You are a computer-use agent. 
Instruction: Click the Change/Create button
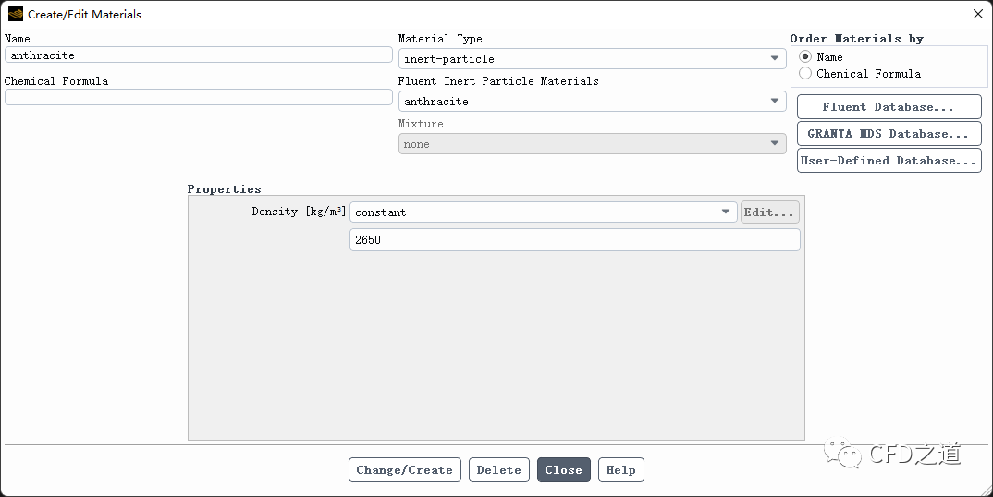tap(405, 470)
